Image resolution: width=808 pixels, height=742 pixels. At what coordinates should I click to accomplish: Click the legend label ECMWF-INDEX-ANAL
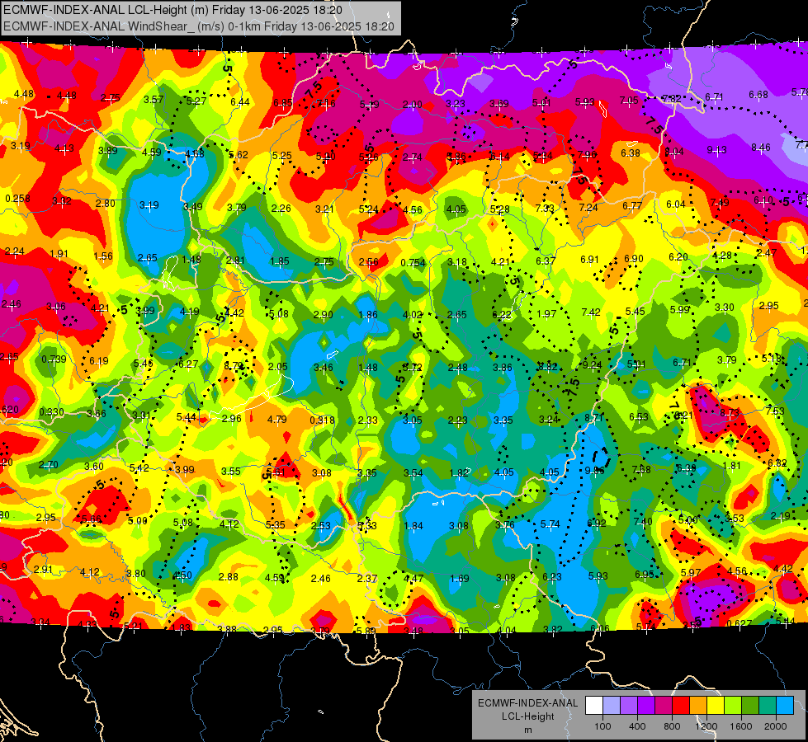527,703
